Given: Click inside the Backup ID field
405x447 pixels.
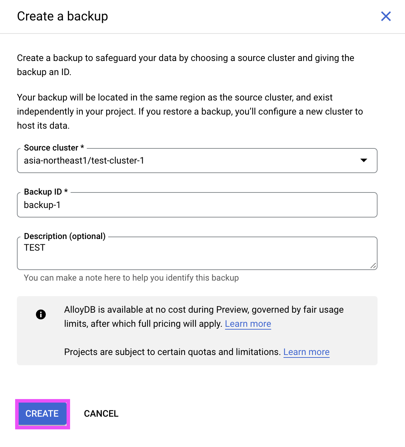Looking at the screenshot, I should [x=197, y=205].
